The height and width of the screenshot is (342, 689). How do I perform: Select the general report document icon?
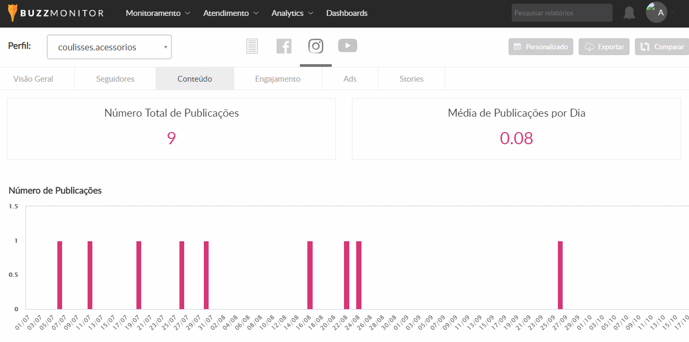point(252,47)
